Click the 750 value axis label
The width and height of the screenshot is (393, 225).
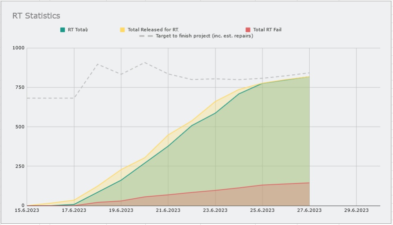coord(21,87)
